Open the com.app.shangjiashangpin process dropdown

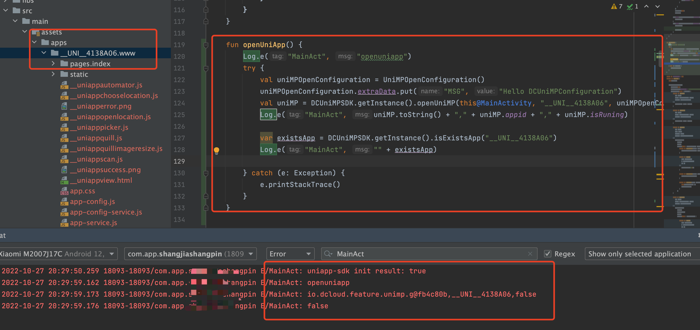190,254
